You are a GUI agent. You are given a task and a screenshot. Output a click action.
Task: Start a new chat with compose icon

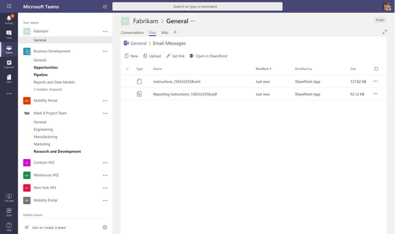(105, 7)
